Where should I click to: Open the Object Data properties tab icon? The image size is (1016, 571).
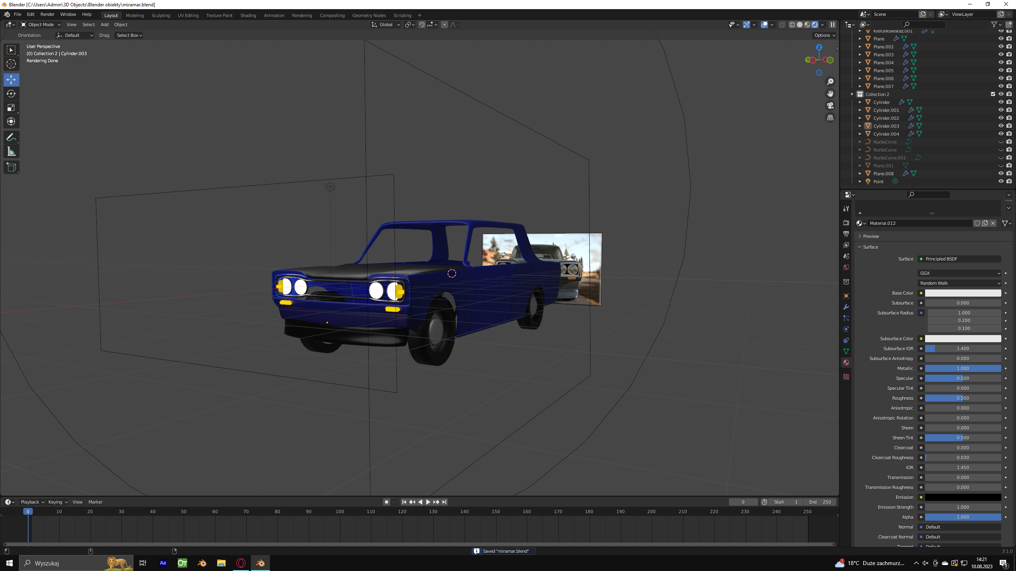coord(846,351)
